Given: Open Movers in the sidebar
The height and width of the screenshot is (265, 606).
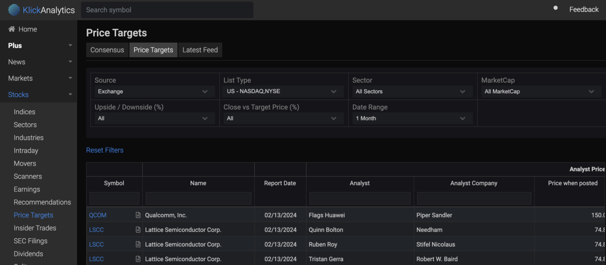Looking at the screenshot, I should tap(25, 163).
